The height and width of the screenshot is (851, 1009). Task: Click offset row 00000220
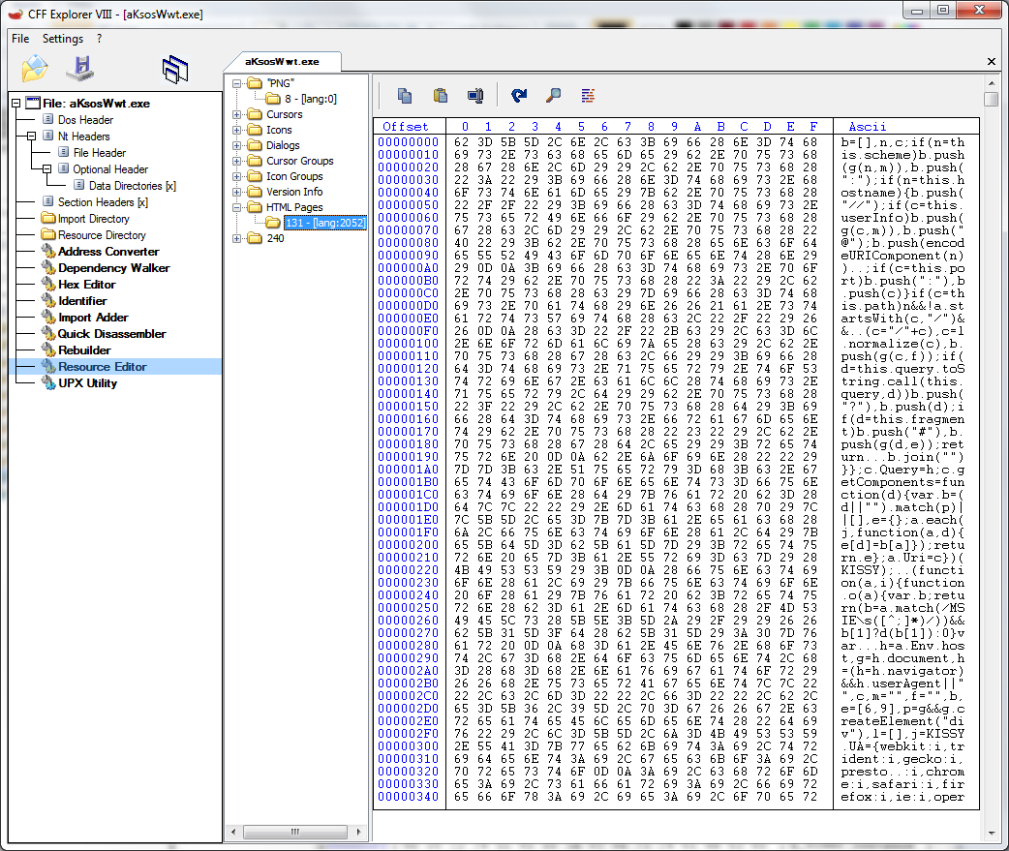coord(408,570)
